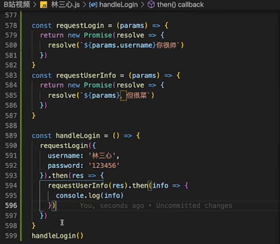Click line number 585
Viewport: 280px width, 244px height.
click(x=11, y=95)
